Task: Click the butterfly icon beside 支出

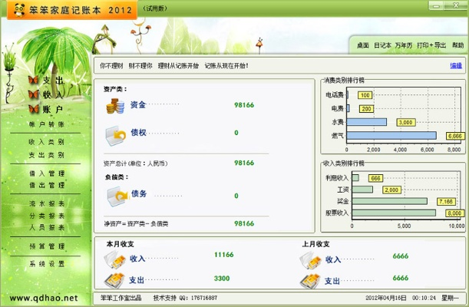Action: (33, 80)
